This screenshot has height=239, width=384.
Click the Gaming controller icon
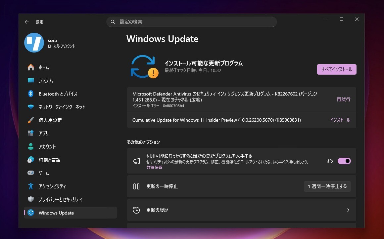click(30, 173)
